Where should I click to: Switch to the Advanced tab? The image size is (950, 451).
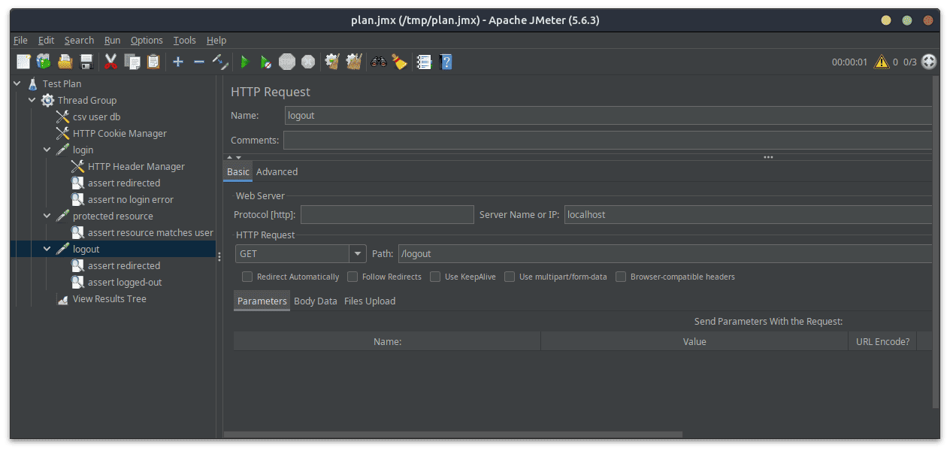tap(277, 172)
